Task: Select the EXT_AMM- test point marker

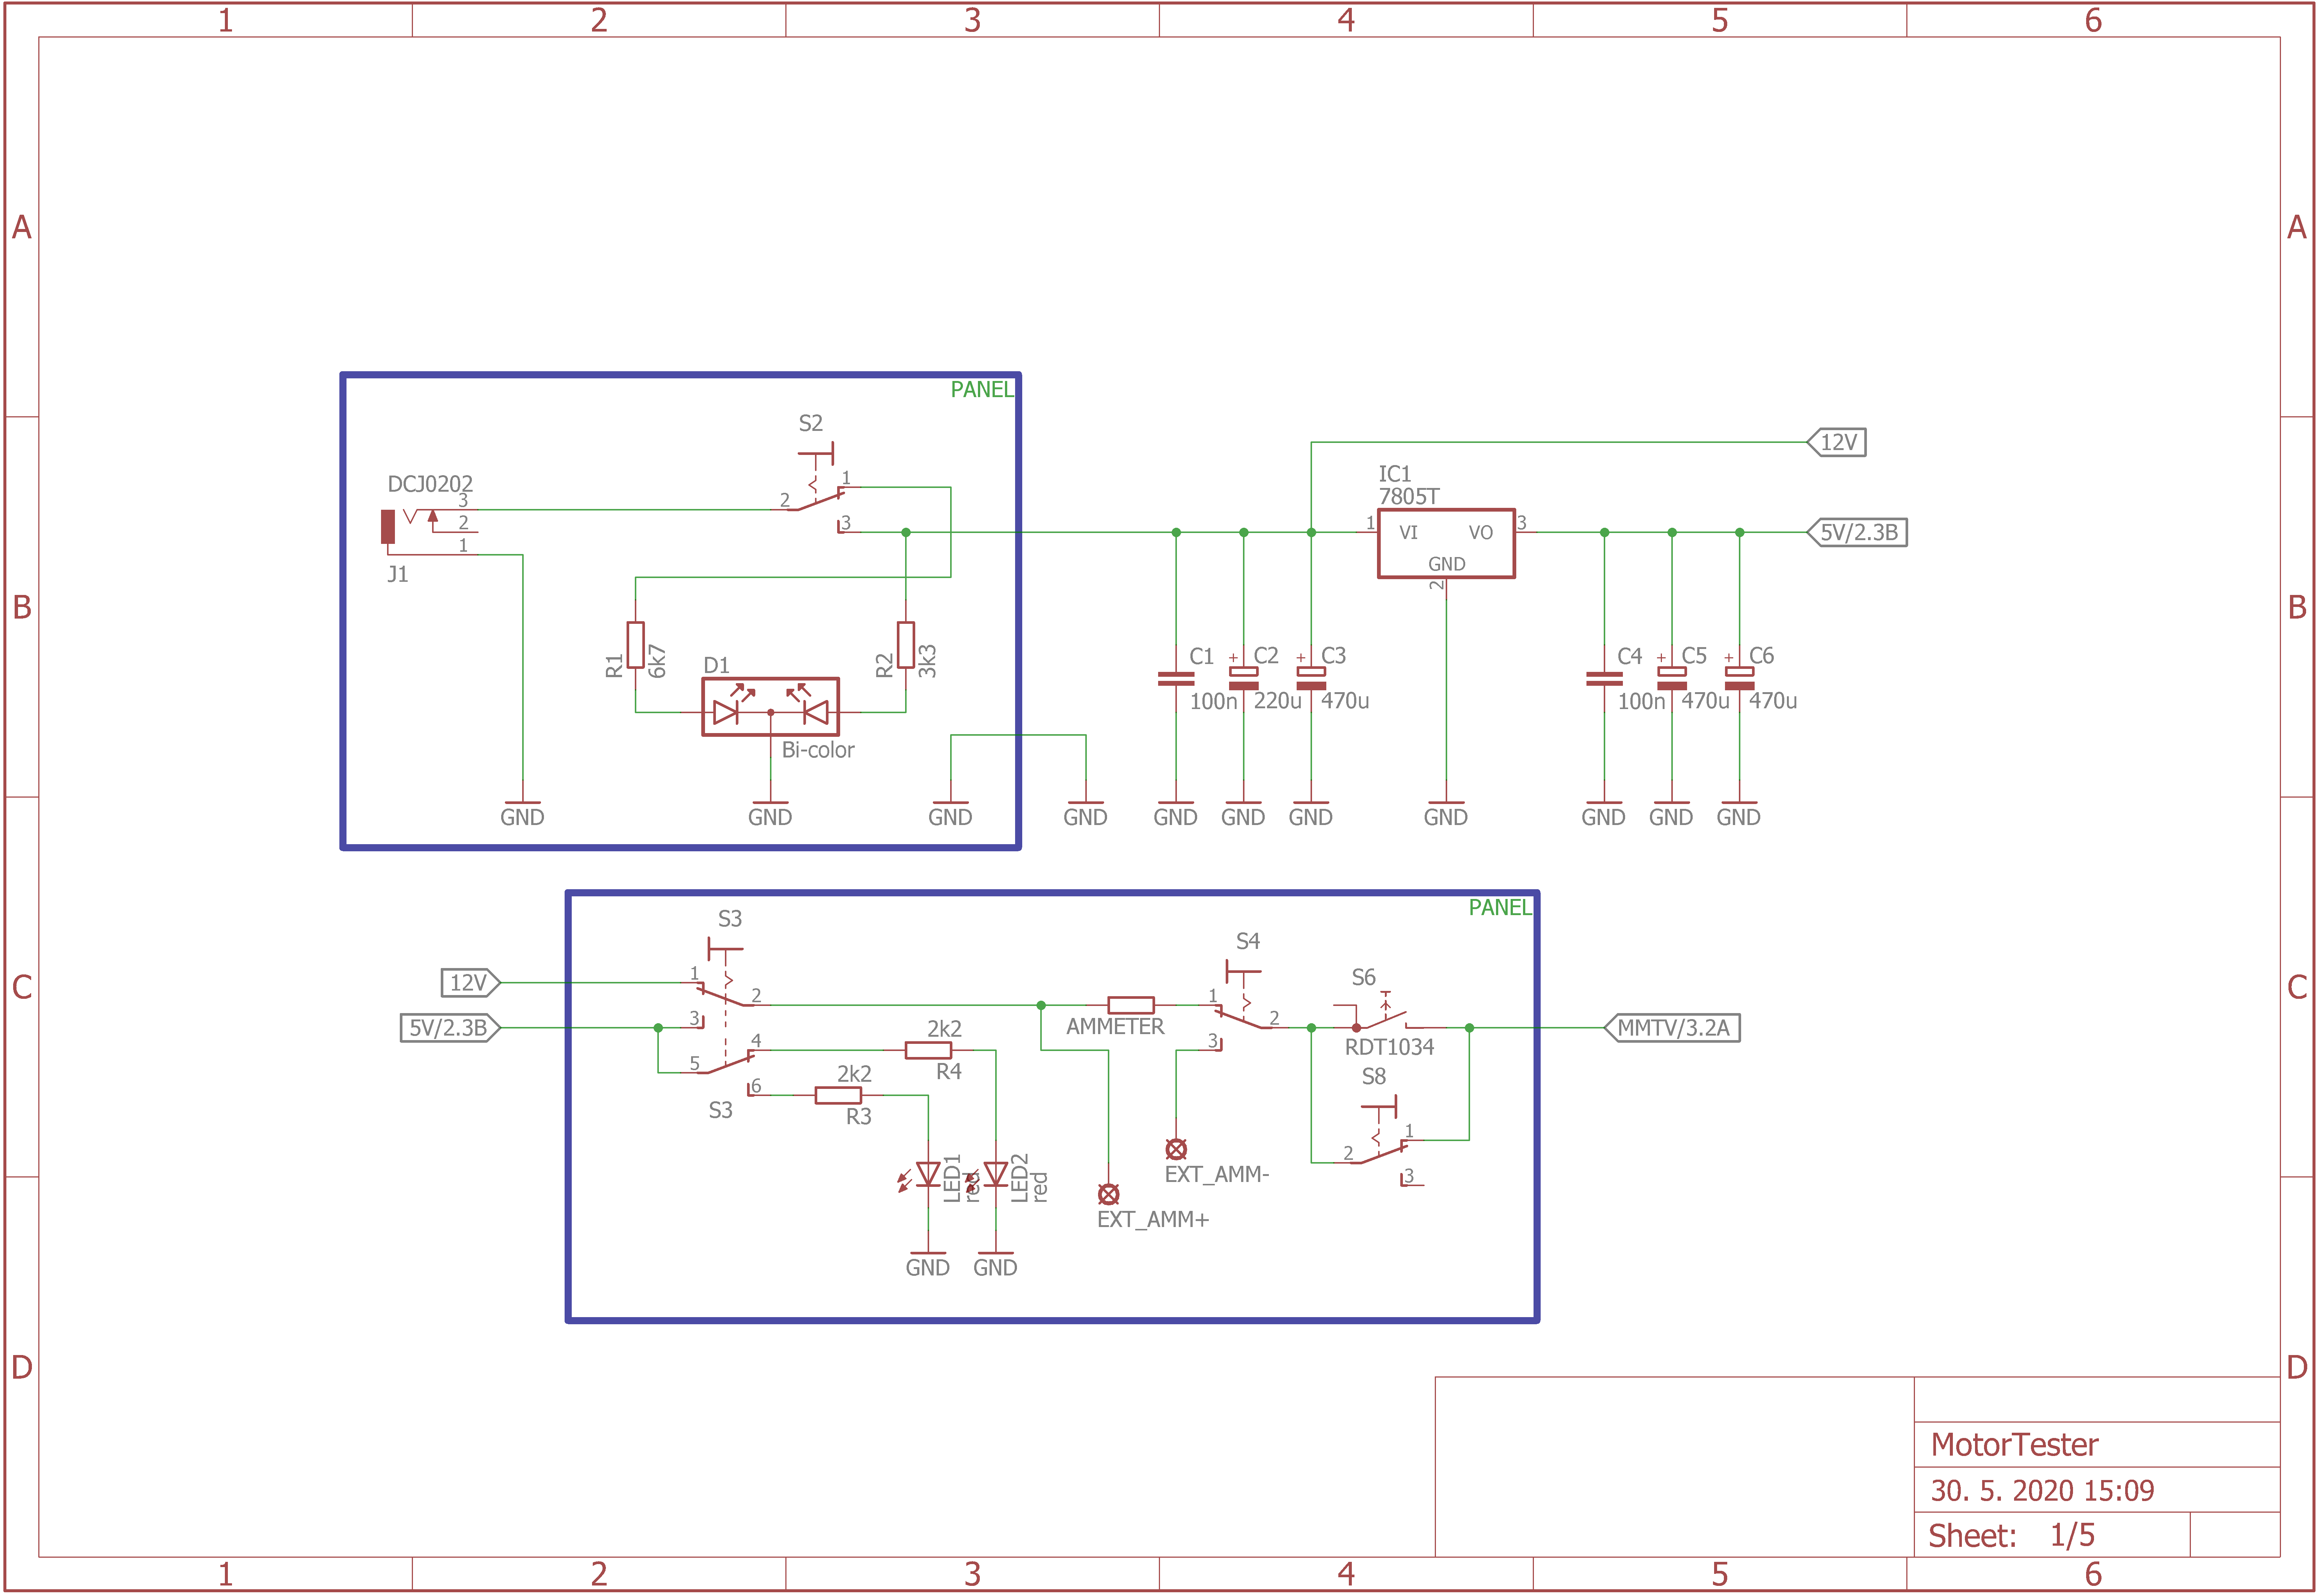Action: tap(1176, 1149)
